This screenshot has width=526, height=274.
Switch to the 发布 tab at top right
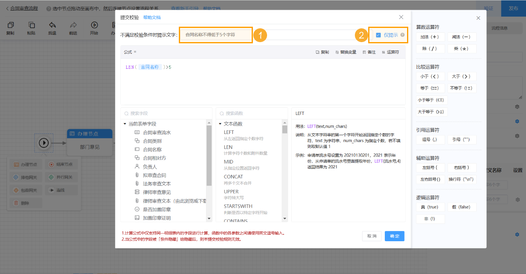[513, 8]
